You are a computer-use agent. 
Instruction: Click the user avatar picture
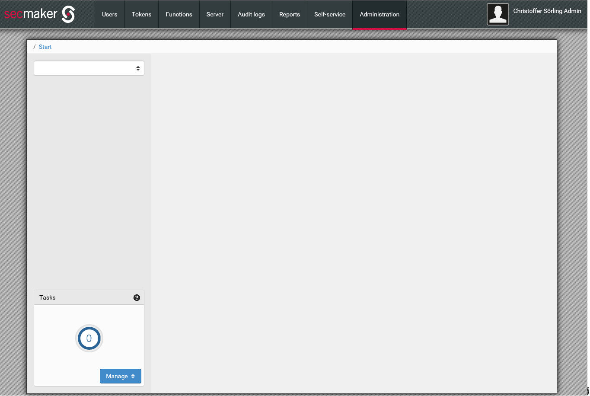click(x=498, y=14)
